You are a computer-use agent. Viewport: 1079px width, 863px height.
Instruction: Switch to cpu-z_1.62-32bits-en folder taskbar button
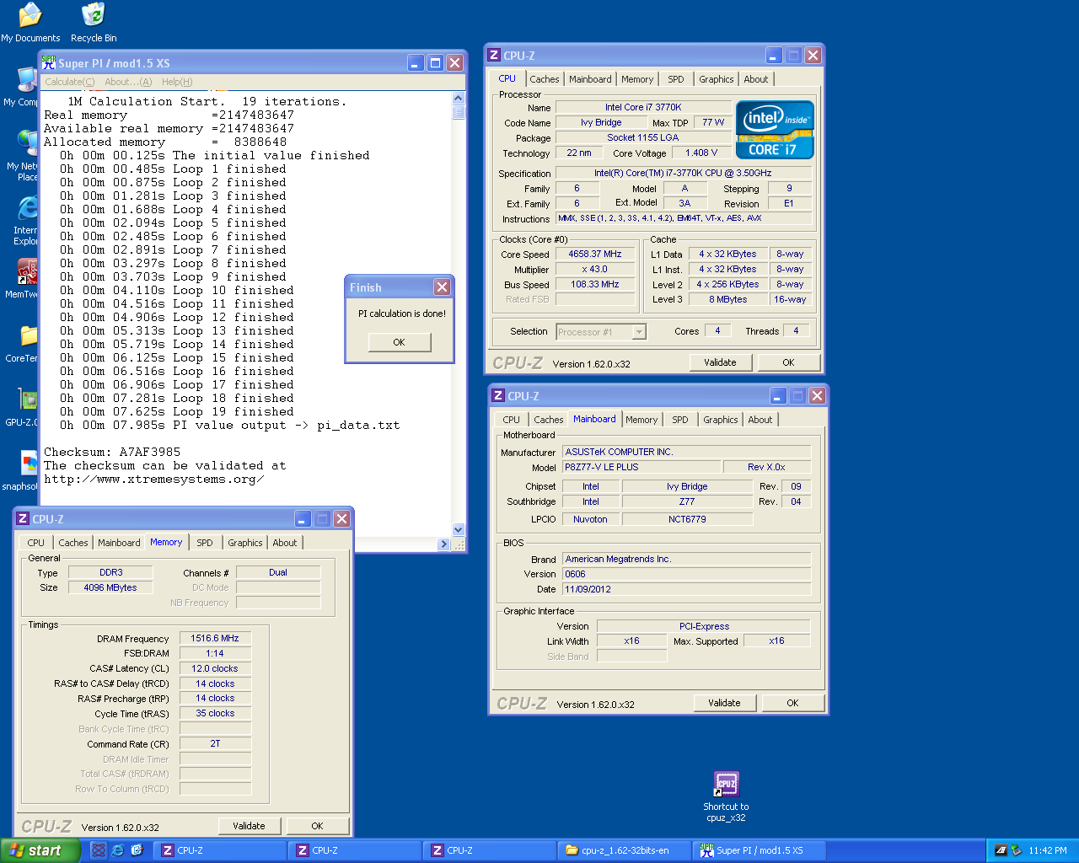pyautogui.click(x=624, y=850)
